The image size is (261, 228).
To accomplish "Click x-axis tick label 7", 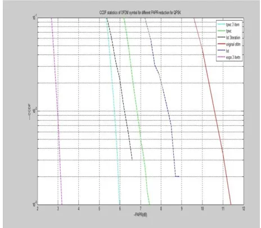I will tap(141, 208).
